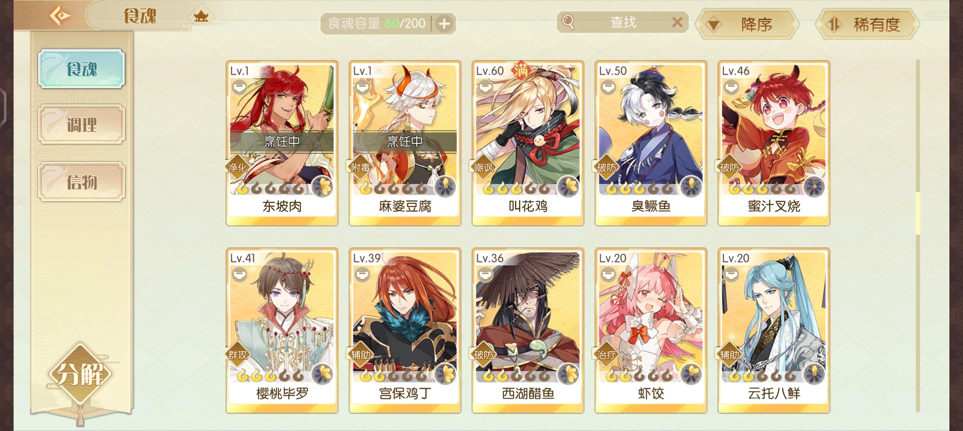The width and height of the screenshot is (963, 431).
Task: Tap the back arrow icon
Action: [60, 16]
